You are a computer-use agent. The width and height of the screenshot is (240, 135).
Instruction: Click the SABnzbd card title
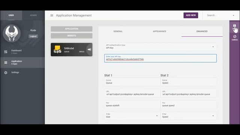[x=69, y=48]
